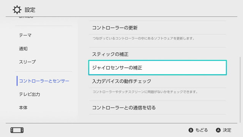This screenshot has height=137, width=243.
Task: Click the 設定 title text
Action: tap(30, 10)
